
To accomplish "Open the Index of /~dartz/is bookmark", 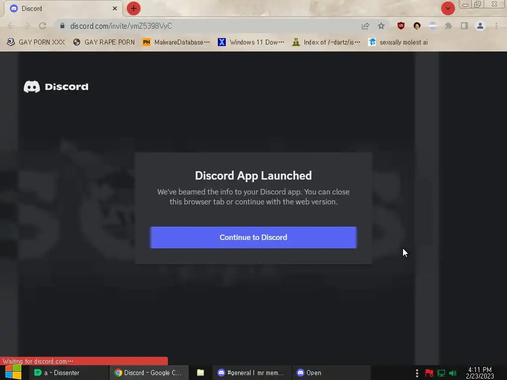I will click(326, 43).
